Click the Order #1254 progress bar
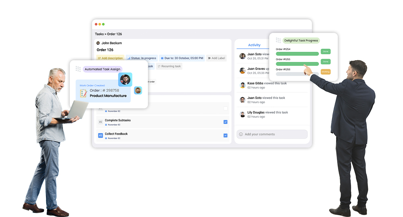 pyautogui.click(x=297, y=54)
